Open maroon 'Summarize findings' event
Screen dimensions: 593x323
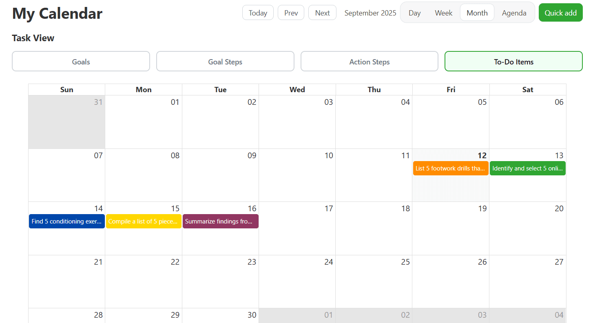(220, 221)
